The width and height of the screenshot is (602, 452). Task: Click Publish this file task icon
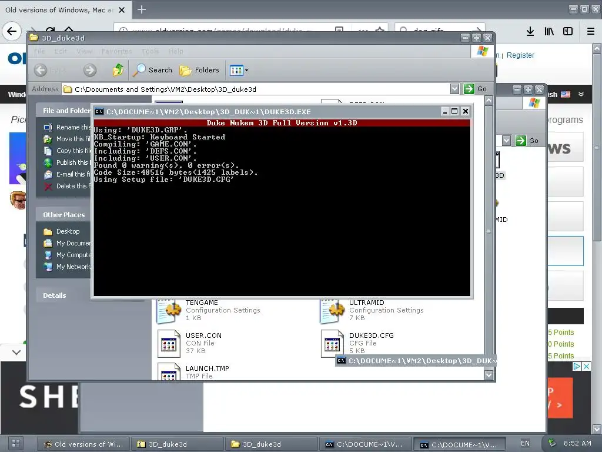tap(48, 162)
